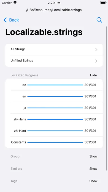Click the de language progress bar
Image resolution: width=108 pixels, height=192 pixels.
(55, 85)
